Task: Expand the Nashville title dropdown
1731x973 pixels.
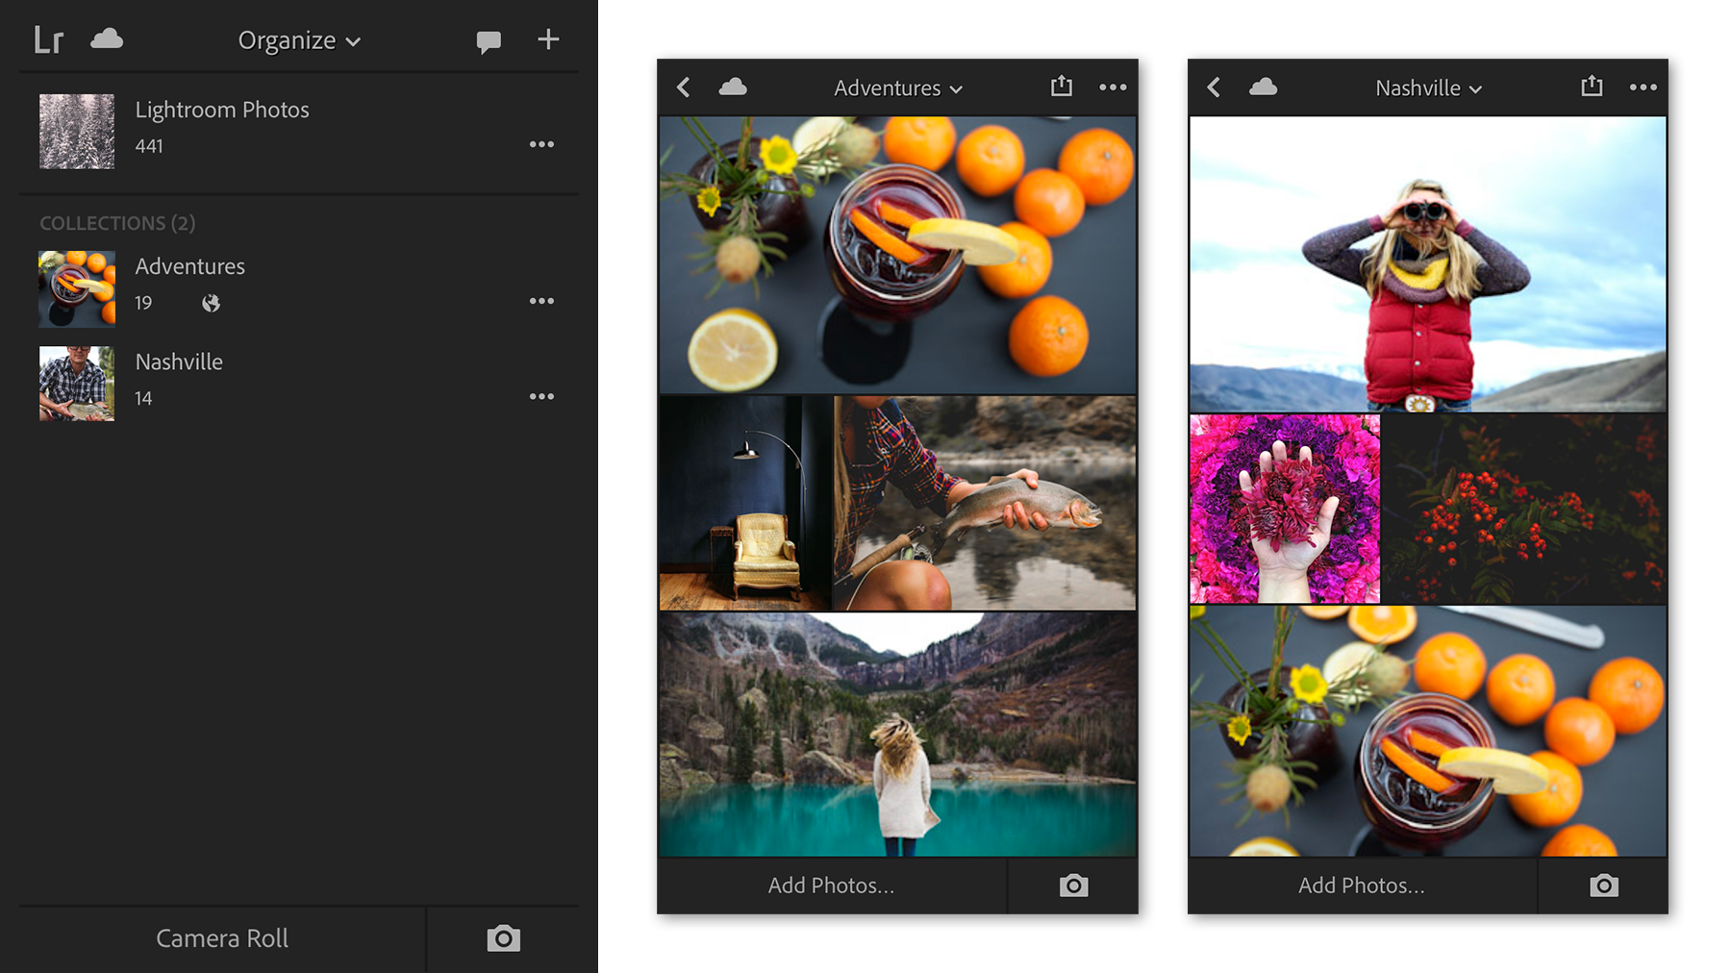Action: click(1428, 88)
